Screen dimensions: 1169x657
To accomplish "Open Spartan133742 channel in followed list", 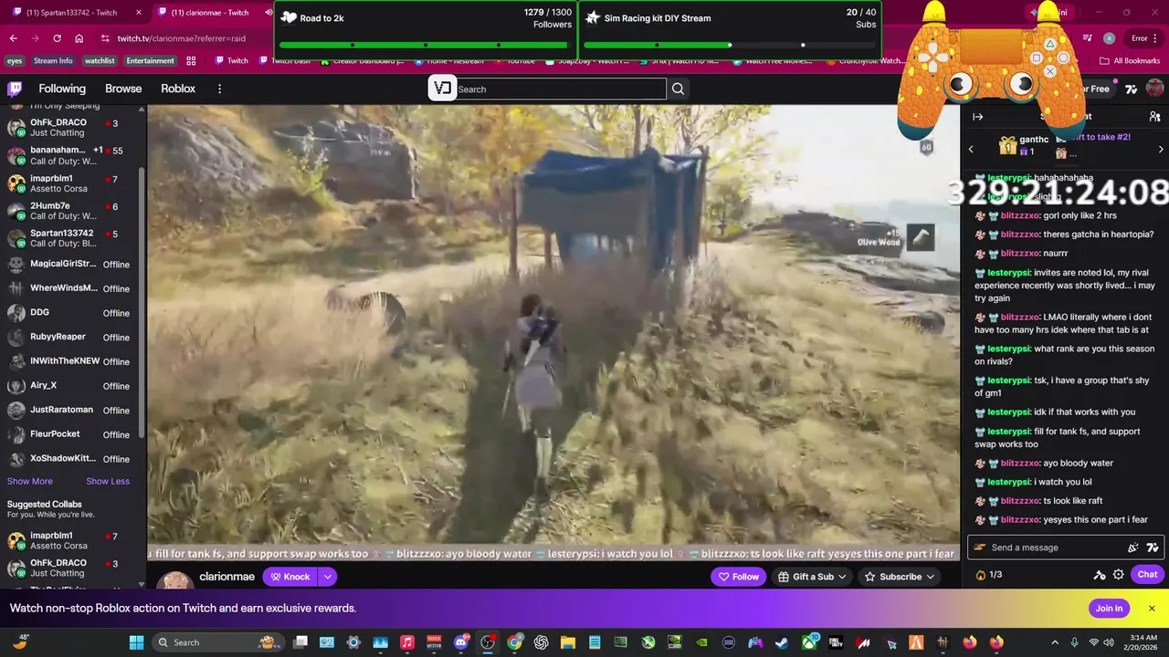I will pyautogui.click(x=73, y=238).
